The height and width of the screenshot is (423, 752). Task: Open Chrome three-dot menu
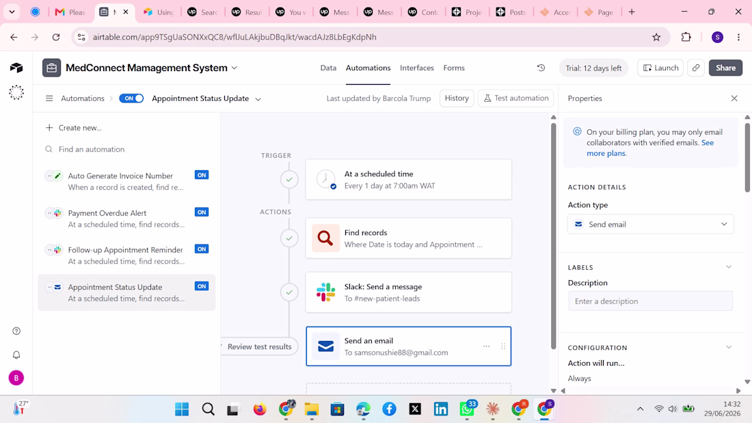pyautogui.click(x=738, y=37)
